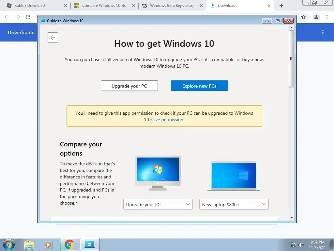
Task: Open the Chrome profile avatar icon
Action: [x=316, y=17]
